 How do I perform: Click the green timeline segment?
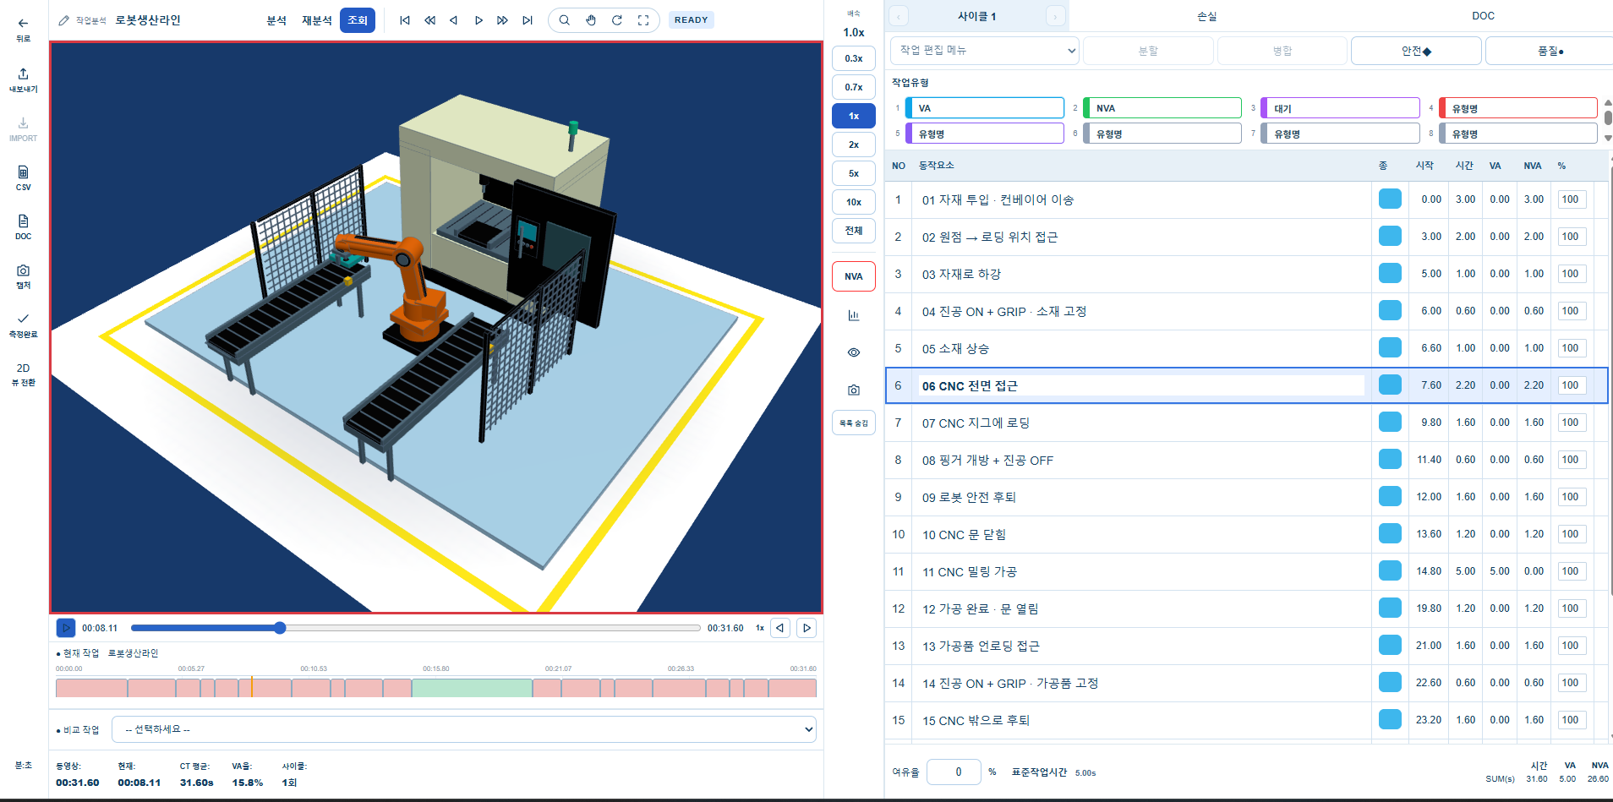pyautogui.click(x=472, y=688)
